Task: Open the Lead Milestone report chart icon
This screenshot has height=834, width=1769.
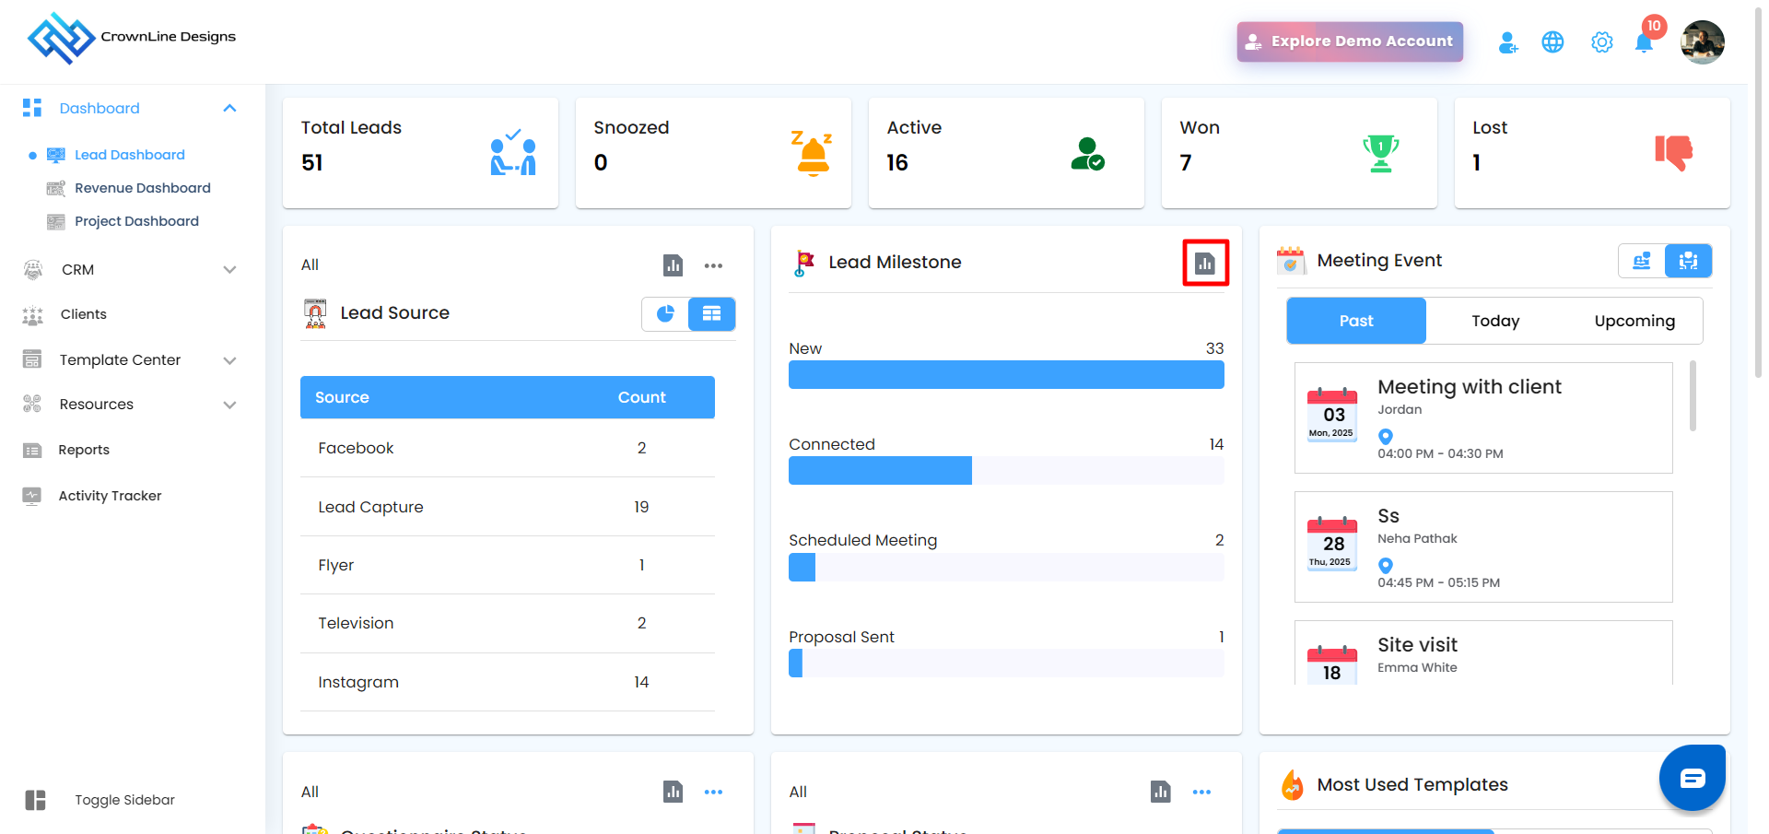Action: [1205, 264]
